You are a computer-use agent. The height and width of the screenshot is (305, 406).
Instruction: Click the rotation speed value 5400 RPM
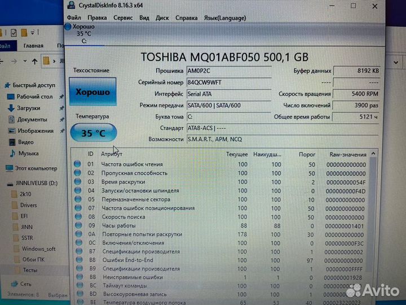point(356,94)
